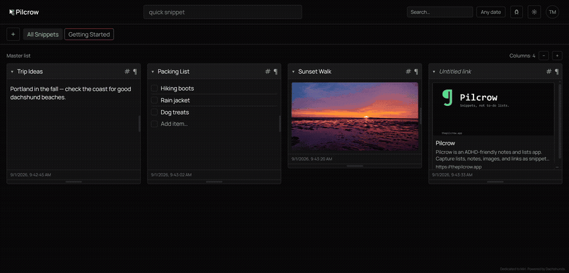Click the Search box
Image resolution: width=569 pixels, height=273 pixels.
click(440, 12)
